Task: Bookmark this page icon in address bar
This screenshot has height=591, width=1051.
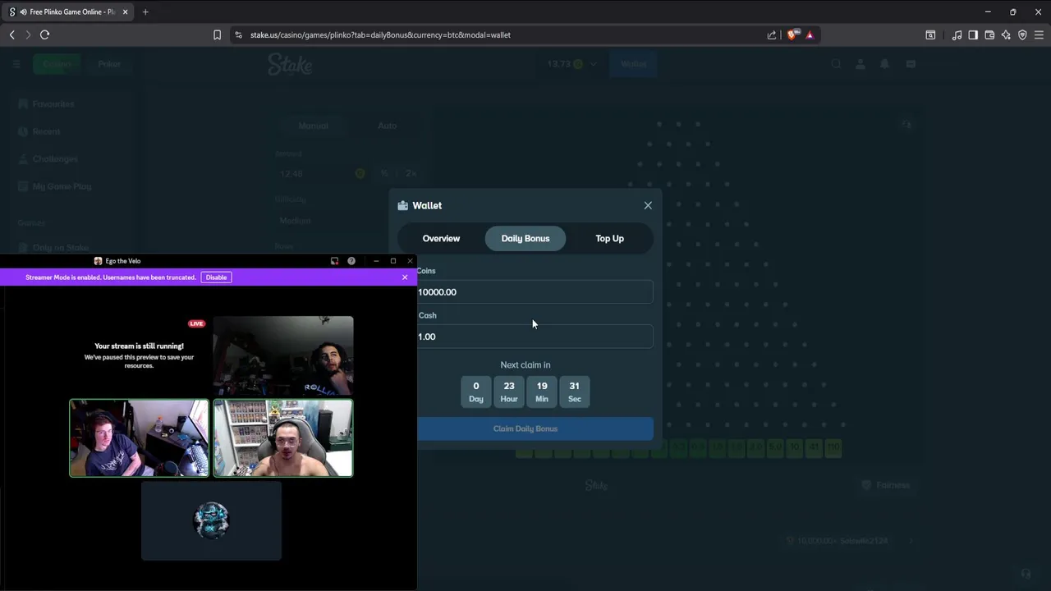Action: 217,34
